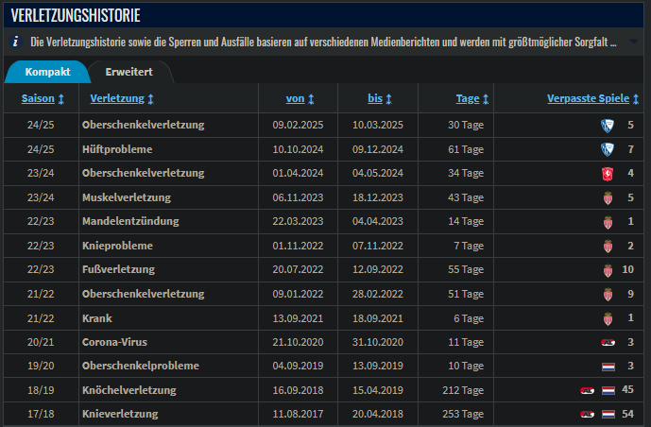
Task: Click the sort arrows next to Tage
Action: click(x=486, y=99)
